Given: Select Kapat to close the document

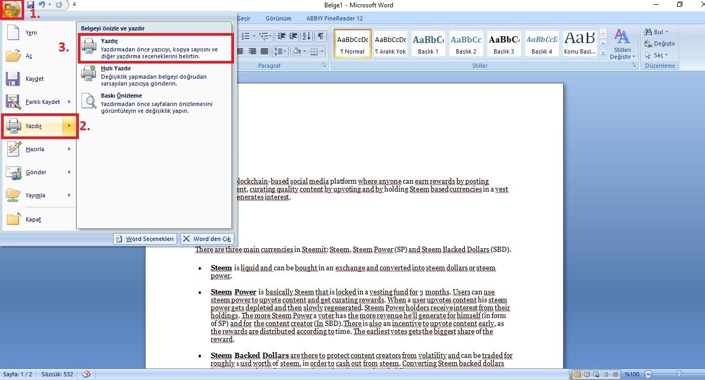Looking at the screenshot, I should pyautogui.click(x=39, y=219).
